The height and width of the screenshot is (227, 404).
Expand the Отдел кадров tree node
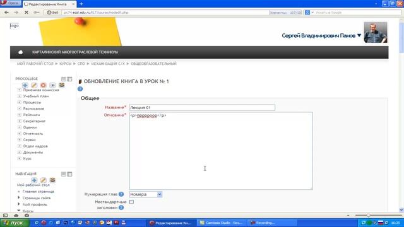20,146
